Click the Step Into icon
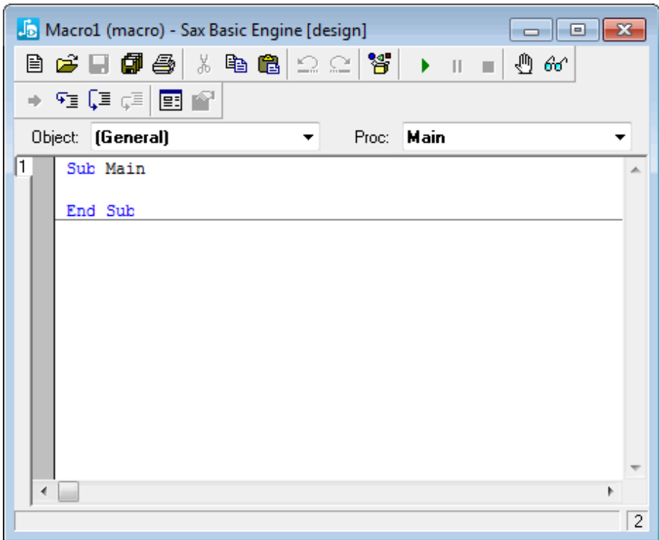 point(66,101)
